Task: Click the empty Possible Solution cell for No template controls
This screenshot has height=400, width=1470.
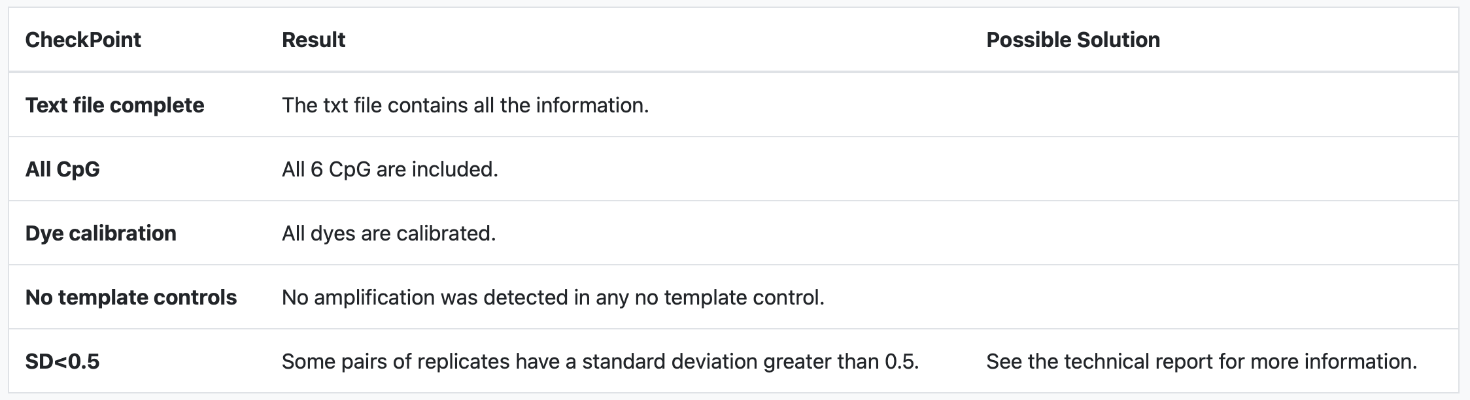Action: (1216, 297)
